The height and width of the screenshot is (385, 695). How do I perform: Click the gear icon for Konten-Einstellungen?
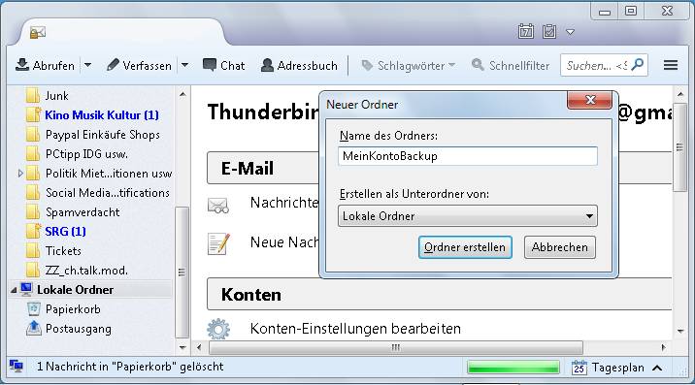[218, 329]
